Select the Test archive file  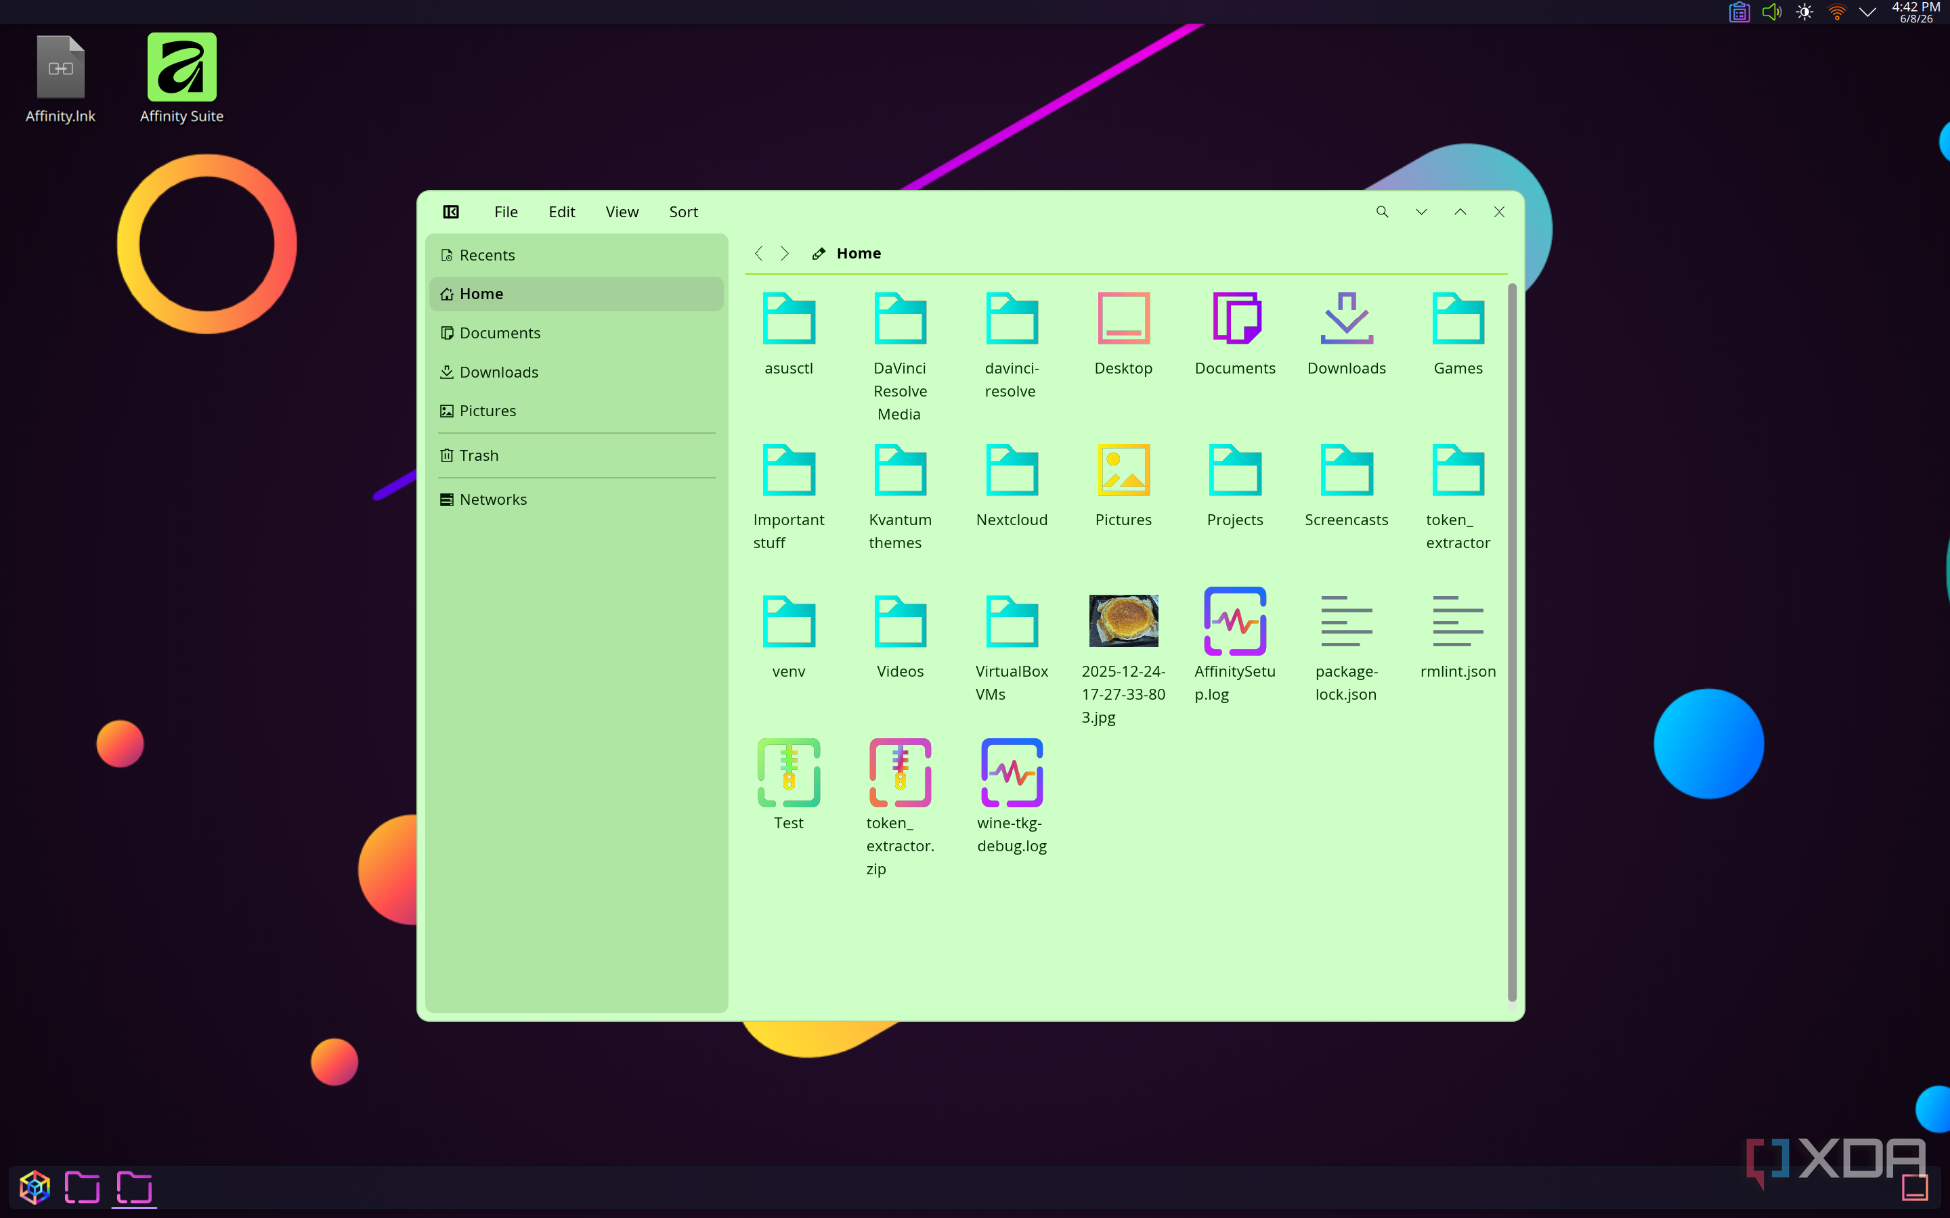[x=788, y=786]
